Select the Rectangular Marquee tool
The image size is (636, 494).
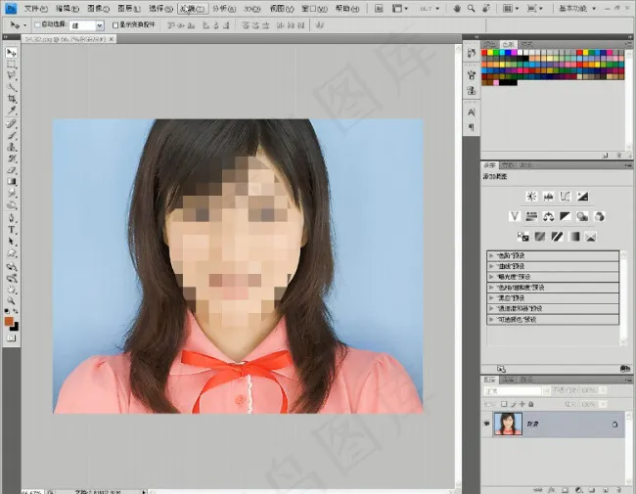12,64
